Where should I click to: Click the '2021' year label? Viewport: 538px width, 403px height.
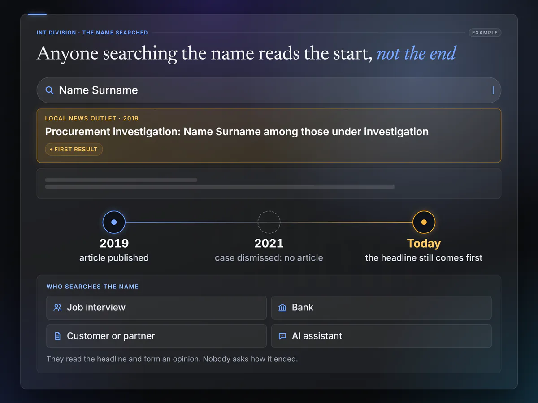click(269, 244)
